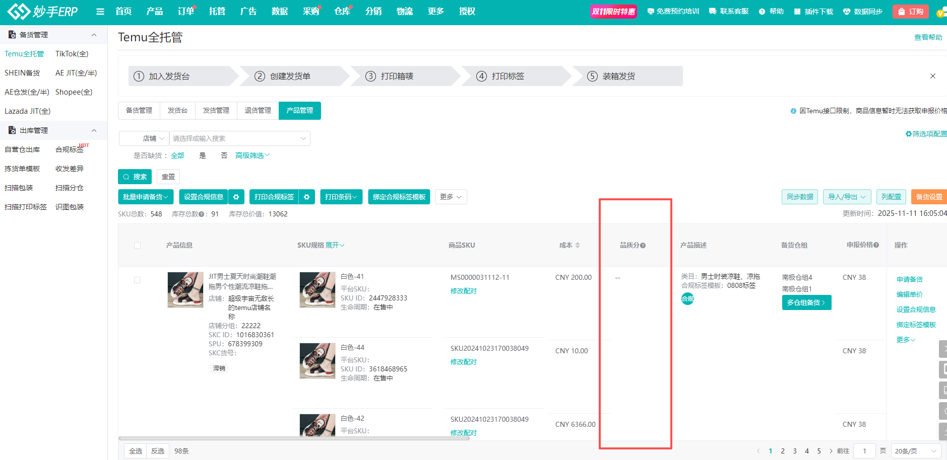Image resolution: width=947 pixels, height=460 pixels.
Task: Go to previous page arrow in pagination
Action: pyautogui.click(x=758, y=451)
